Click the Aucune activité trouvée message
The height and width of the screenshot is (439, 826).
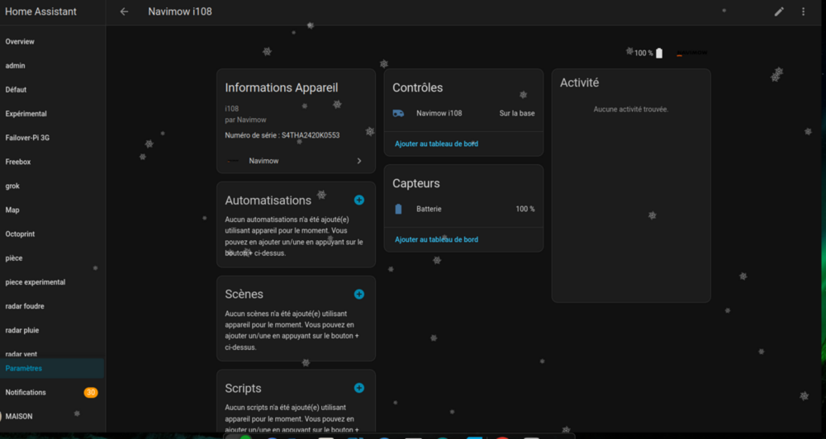click(x=631, y=110)
